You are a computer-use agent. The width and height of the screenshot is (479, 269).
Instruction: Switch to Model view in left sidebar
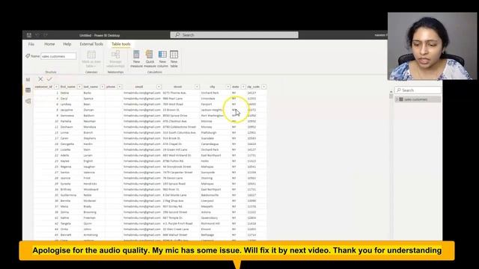click(28, 102)
